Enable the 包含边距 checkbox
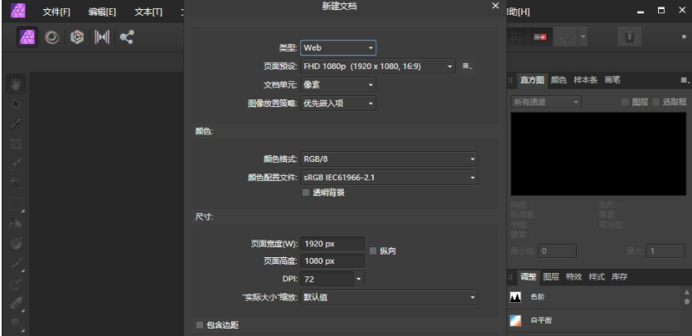This screenshot has height=336, width=692. [200, 325]
